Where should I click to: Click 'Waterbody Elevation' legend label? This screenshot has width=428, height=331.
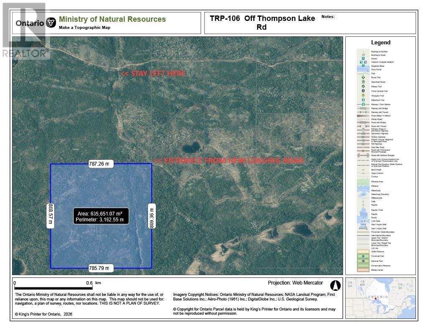click(380, 194)
